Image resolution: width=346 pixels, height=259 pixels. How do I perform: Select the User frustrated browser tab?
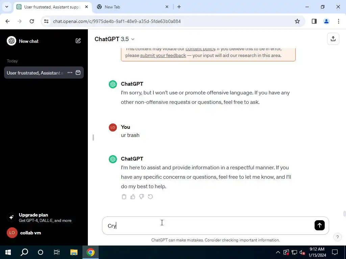click(52, 7)
